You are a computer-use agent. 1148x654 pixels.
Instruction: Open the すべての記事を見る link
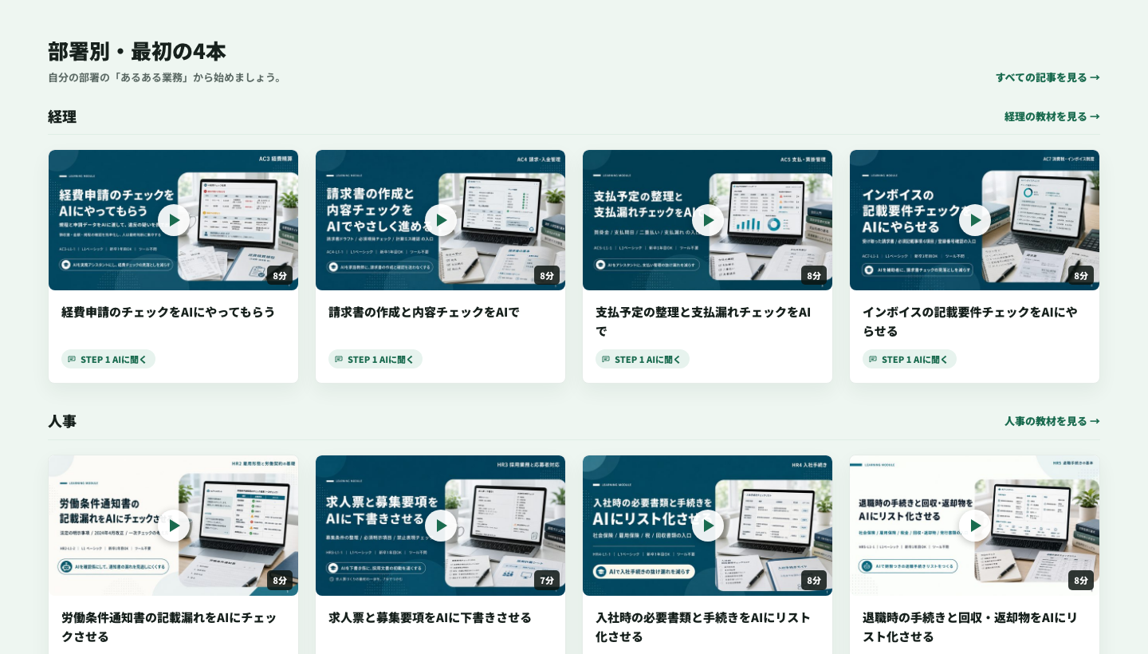tap(1048, 77)
